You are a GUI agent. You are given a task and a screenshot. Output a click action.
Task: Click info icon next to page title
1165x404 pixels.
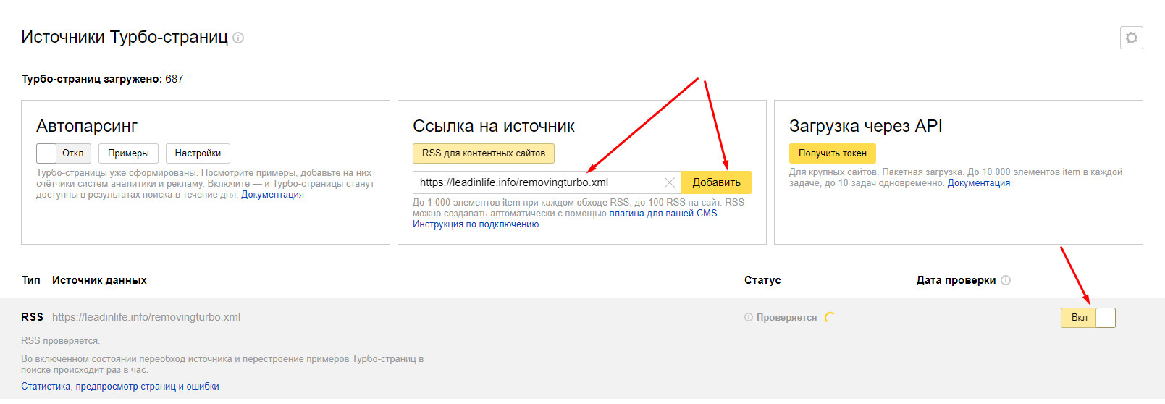(x=238, y=38)
